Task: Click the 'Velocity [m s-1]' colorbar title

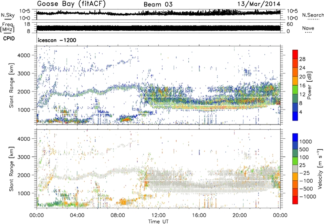Action: tap(320, 169)
